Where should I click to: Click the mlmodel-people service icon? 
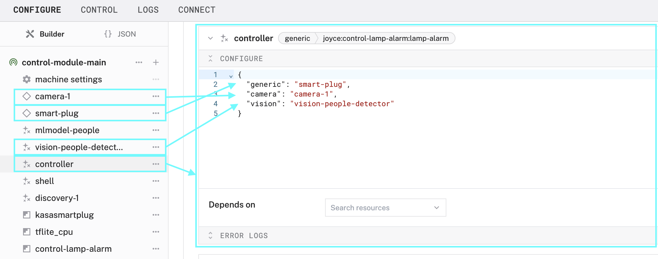click(27, 130)
